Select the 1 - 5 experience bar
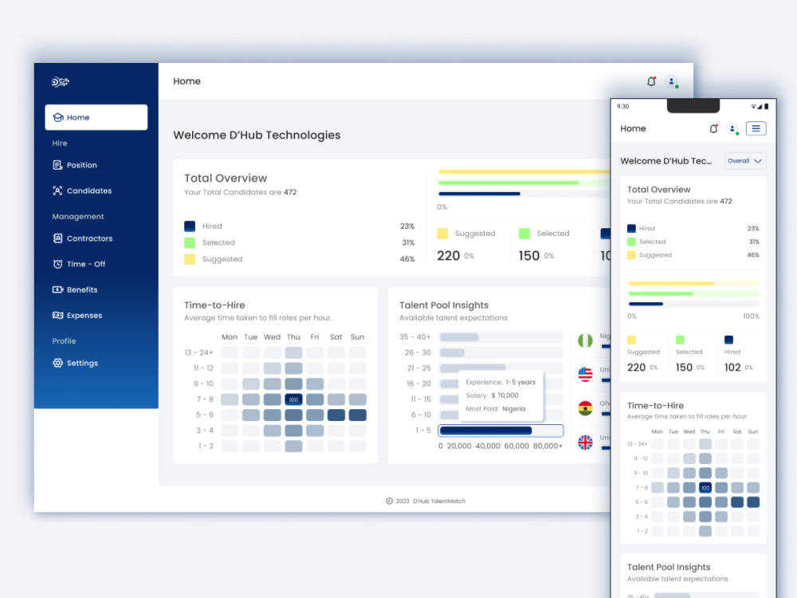The height and width of the screenshot is (598, 797). click(x=501, y=431)
